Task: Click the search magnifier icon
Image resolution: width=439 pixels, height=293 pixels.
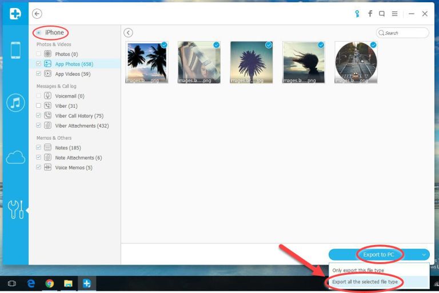Action: click(x=381, y=33)
